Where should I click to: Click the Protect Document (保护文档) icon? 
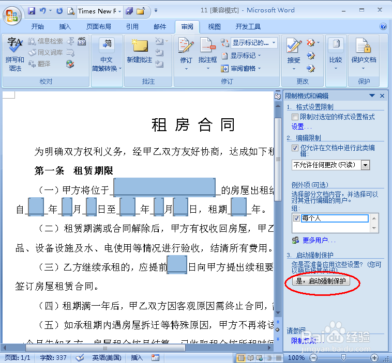pos(364,45)
